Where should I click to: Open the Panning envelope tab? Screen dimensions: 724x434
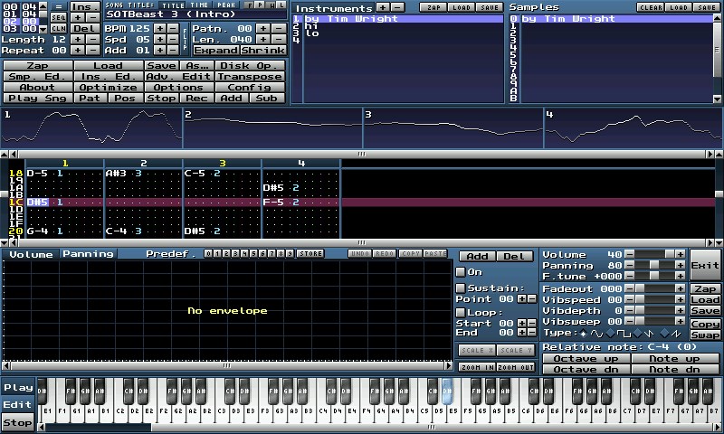pos(88,254)
